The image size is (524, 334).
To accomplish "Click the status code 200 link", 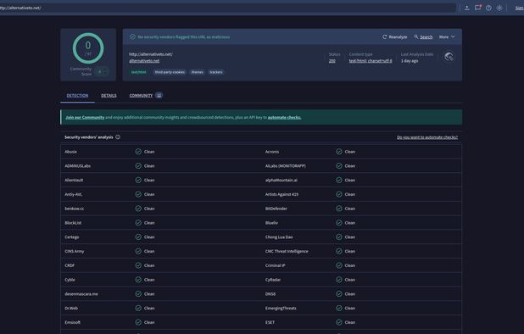I will [332, 61].
